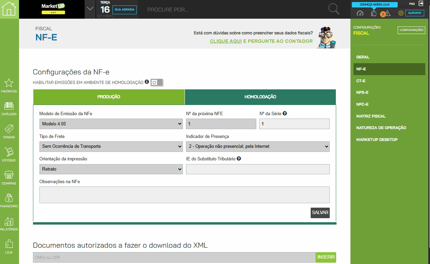The width and height of the screenshot is (430, 264).
Task: Click the MarketUP ERP logo
Action: [x=53, y=9]
